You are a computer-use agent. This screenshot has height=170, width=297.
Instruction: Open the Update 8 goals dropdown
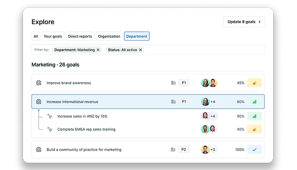(x=244, y=22)
